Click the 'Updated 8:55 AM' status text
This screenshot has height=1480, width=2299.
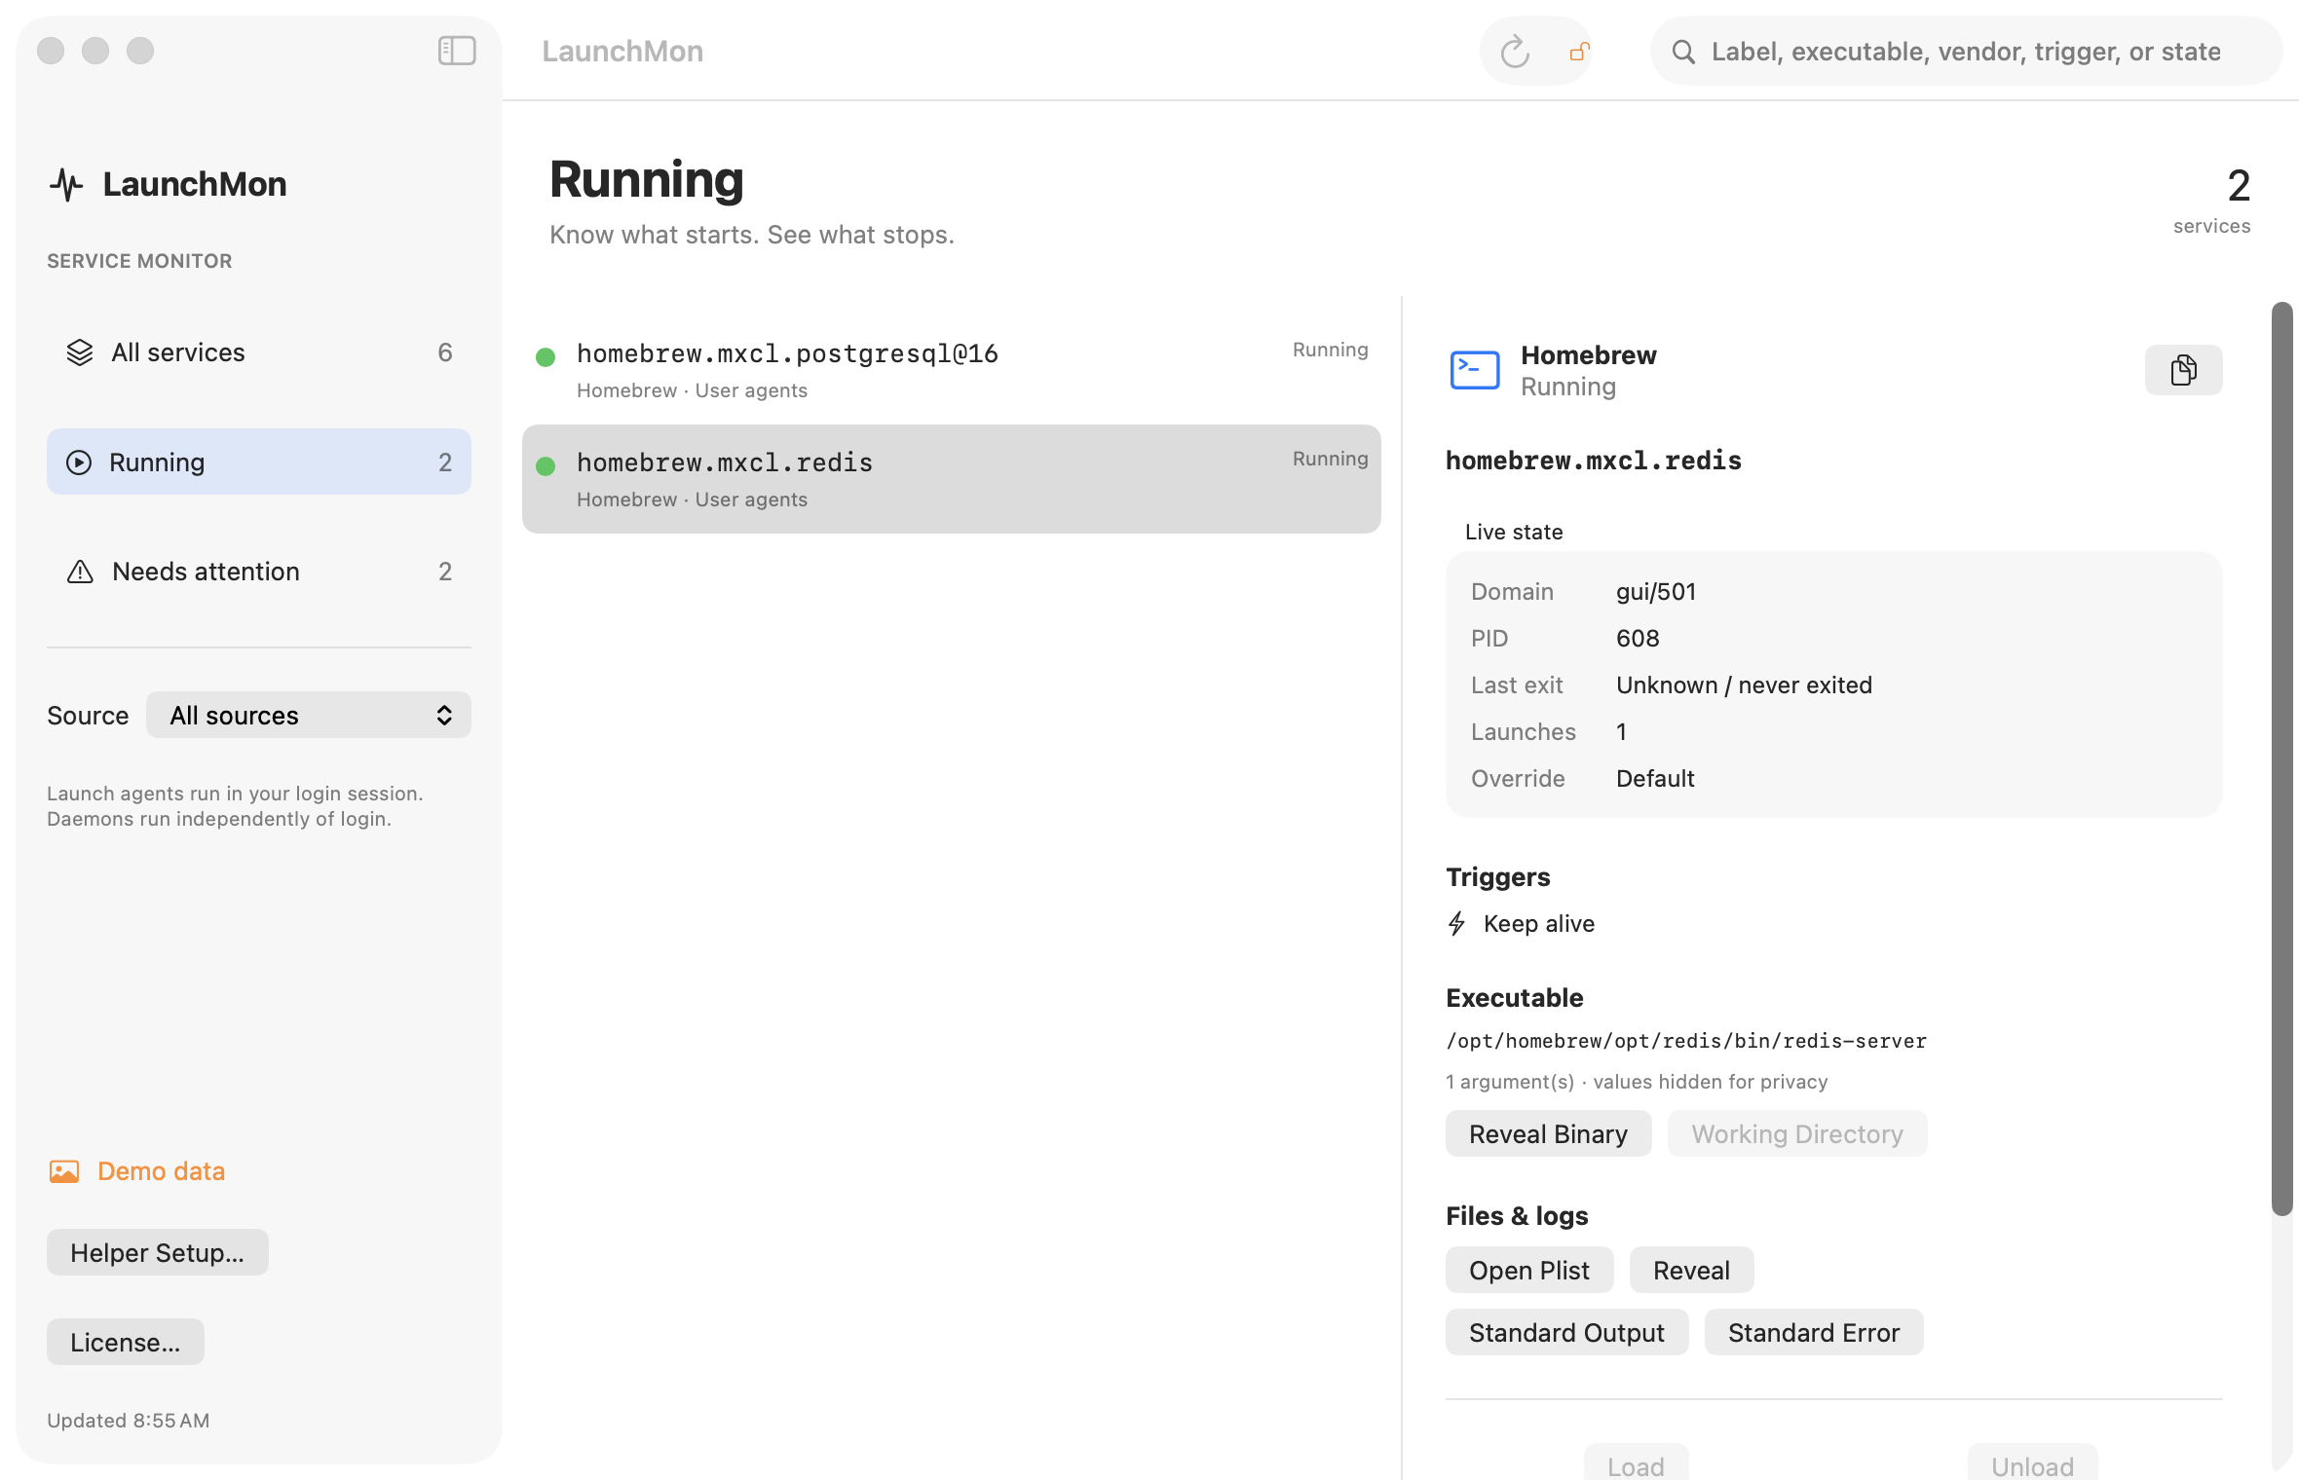129,1421
